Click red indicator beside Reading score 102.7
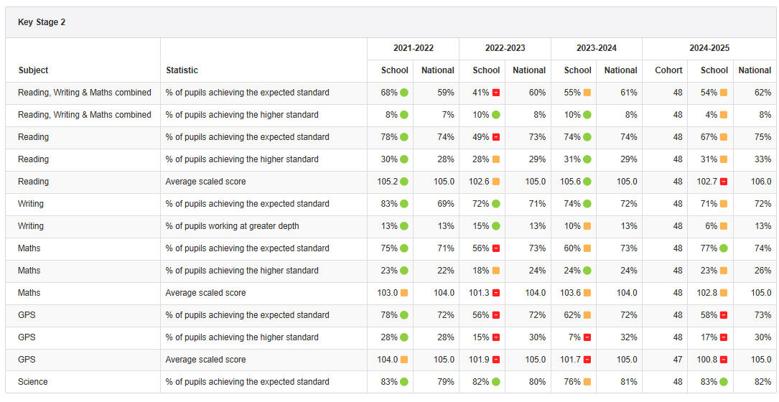 coord(724,182)
